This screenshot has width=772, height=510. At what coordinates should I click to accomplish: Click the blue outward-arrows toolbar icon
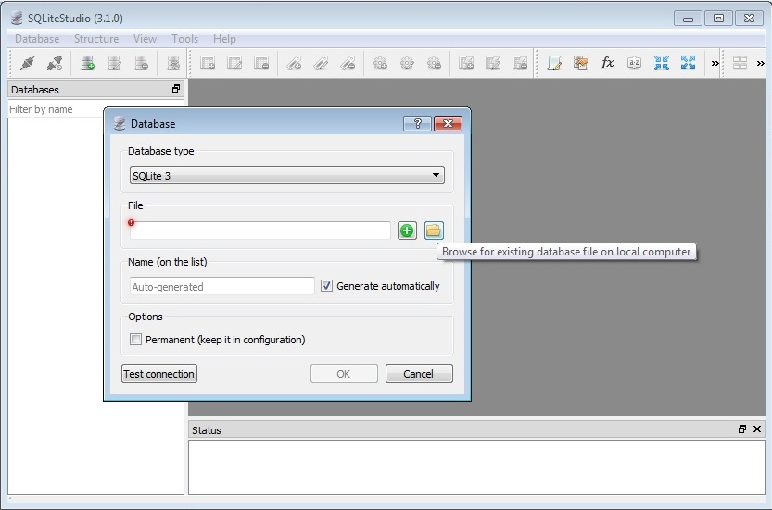(x=688, y=63)
